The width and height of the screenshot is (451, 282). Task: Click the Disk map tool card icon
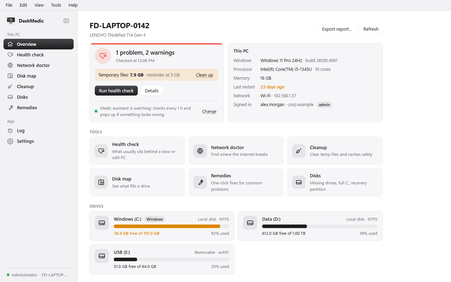(x=101, y=182)
